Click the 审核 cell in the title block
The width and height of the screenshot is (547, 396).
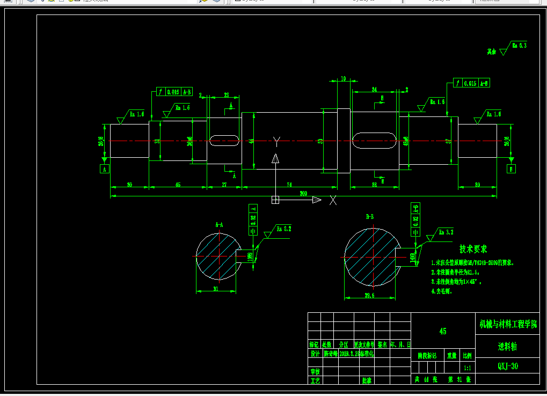pos(315,371)
